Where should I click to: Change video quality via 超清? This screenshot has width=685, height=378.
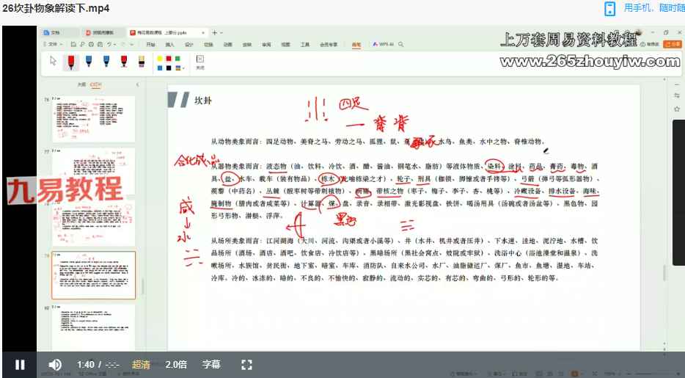tap(141, 365)
